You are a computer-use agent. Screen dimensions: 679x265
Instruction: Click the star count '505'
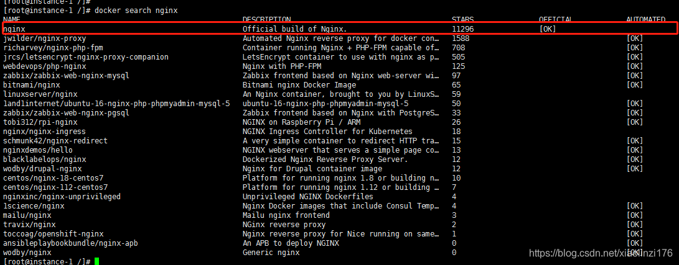pos(458,57)
